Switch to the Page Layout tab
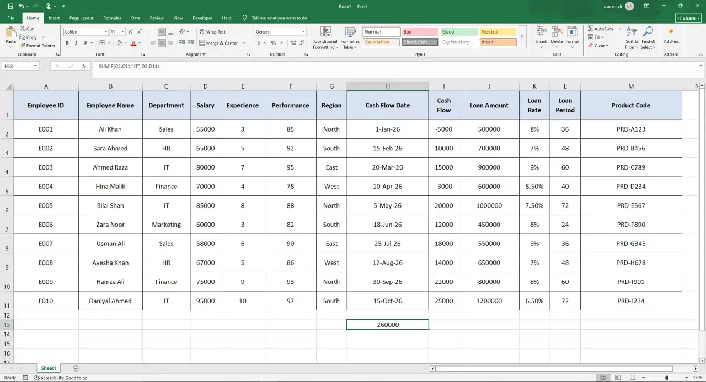The height and width of the screenshot is (382, 706). 81,18
